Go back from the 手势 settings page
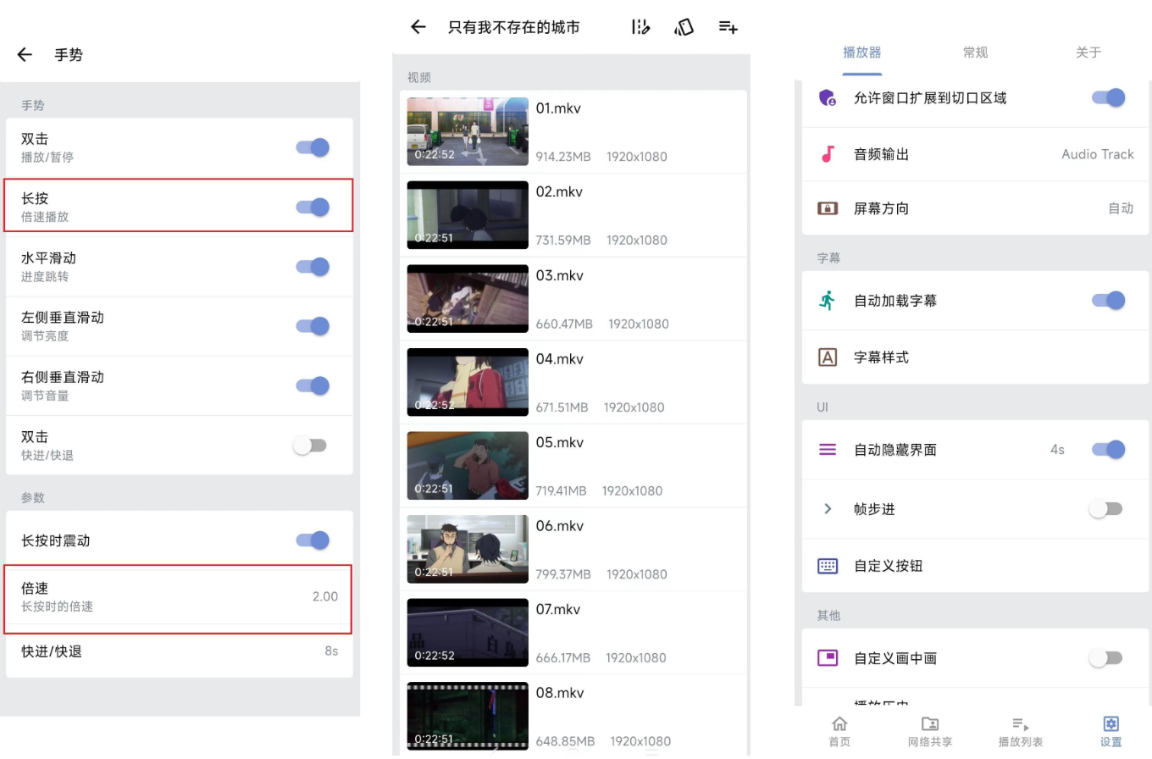Viewport: 1152px width, 759px height. click(x=24, y=54)
